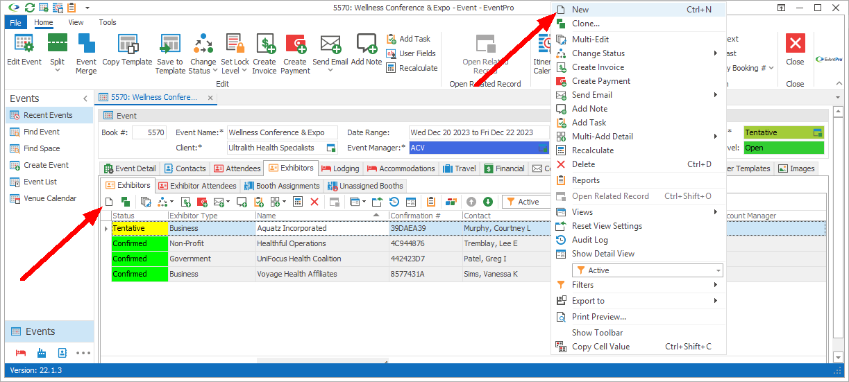Screen dimensions: 849x382
Task: Click the green down arrow icon in the grid toolbar
Action: coord(488,202)
